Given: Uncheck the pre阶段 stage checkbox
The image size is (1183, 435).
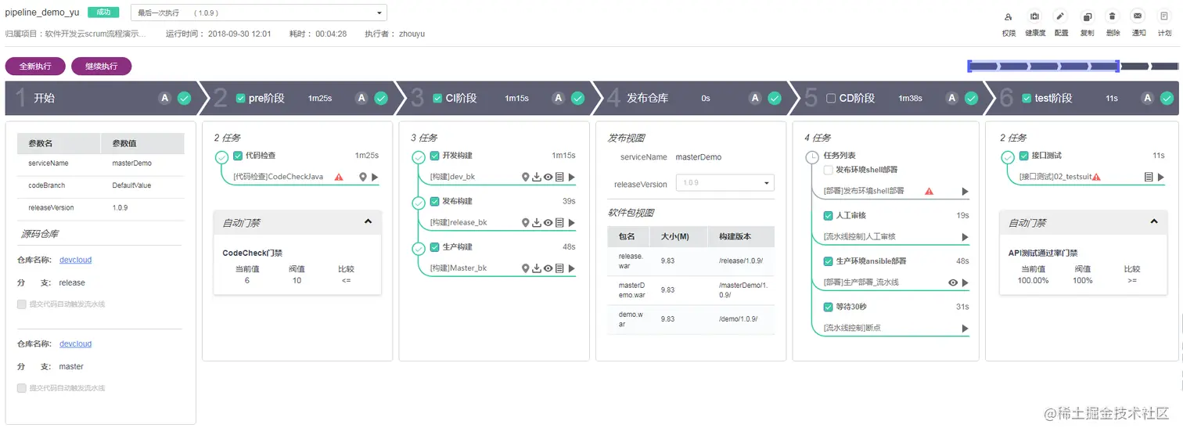Looking at the screenshot, I should [x=240, y=99].
